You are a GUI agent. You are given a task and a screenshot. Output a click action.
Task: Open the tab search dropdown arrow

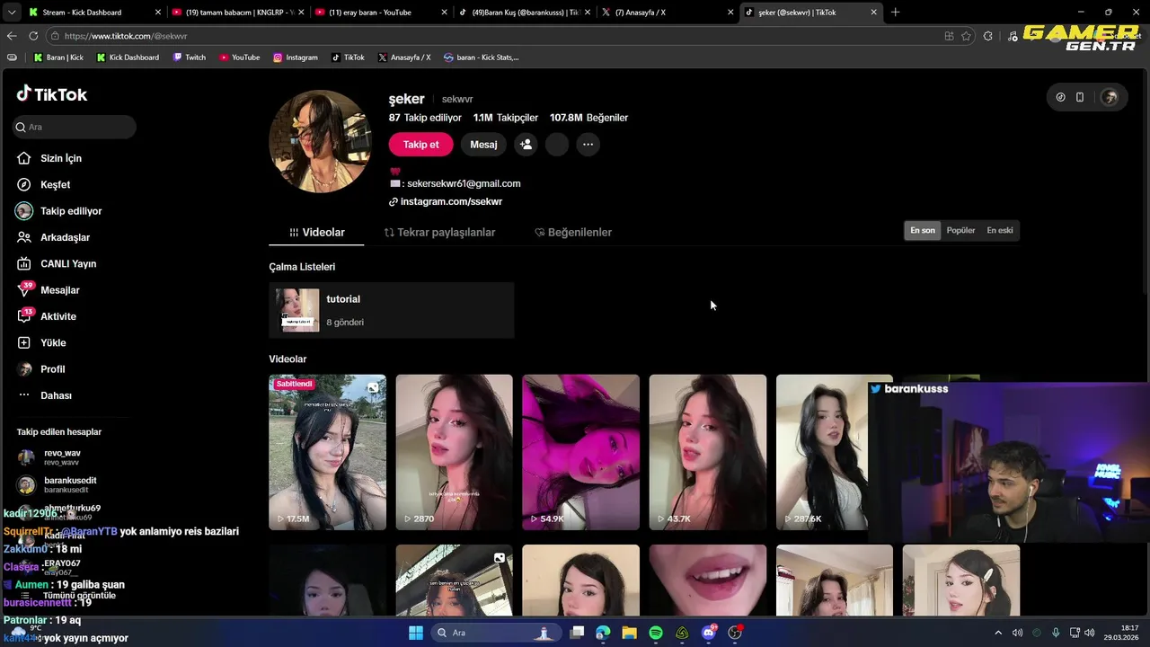tap(11, 13)
